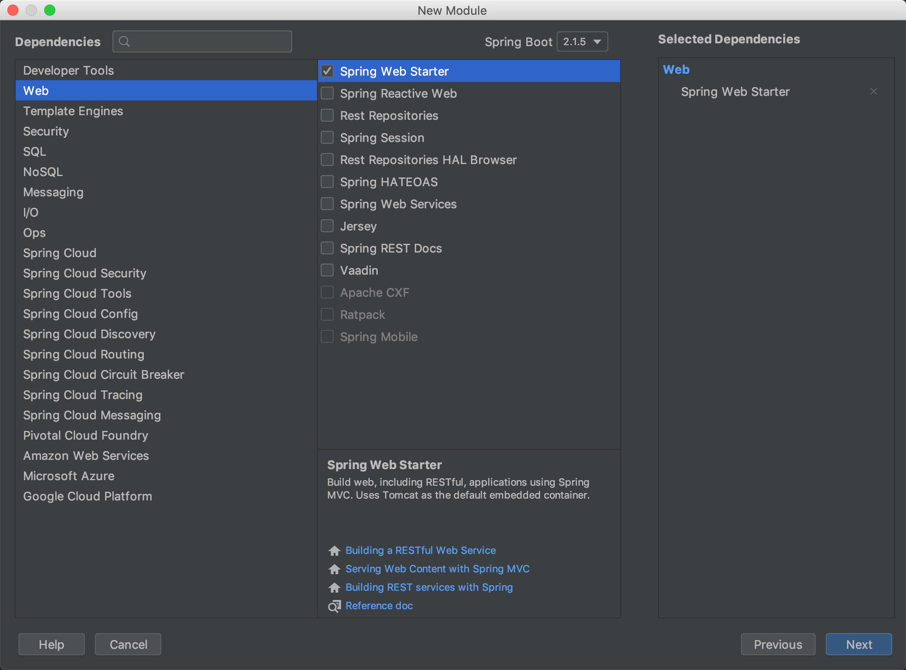Open the NoSQL dependency category
This screenshot has height=670, width=906.
(x=43, y=172)
